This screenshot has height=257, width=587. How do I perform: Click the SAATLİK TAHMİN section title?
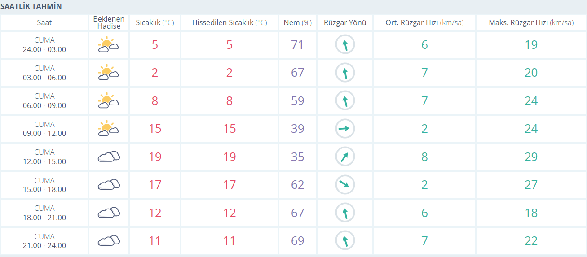(31, 6)
